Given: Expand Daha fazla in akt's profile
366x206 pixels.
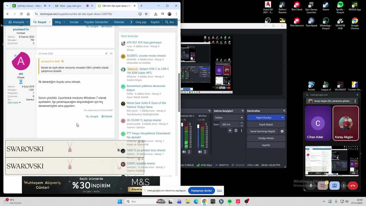Looking at the screenshot, I should pyautogui.click(x=14, y=102).
